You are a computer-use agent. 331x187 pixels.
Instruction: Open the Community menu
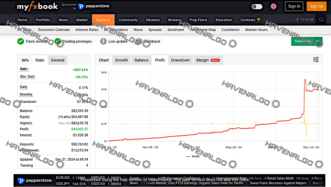pyautogui.click(x=128, y=20)
